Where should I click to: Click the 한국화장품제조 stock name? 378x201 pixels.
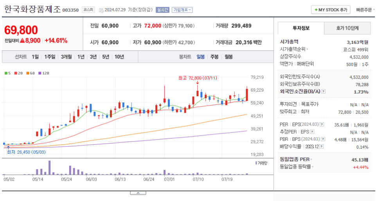click(x=32, y=9)
